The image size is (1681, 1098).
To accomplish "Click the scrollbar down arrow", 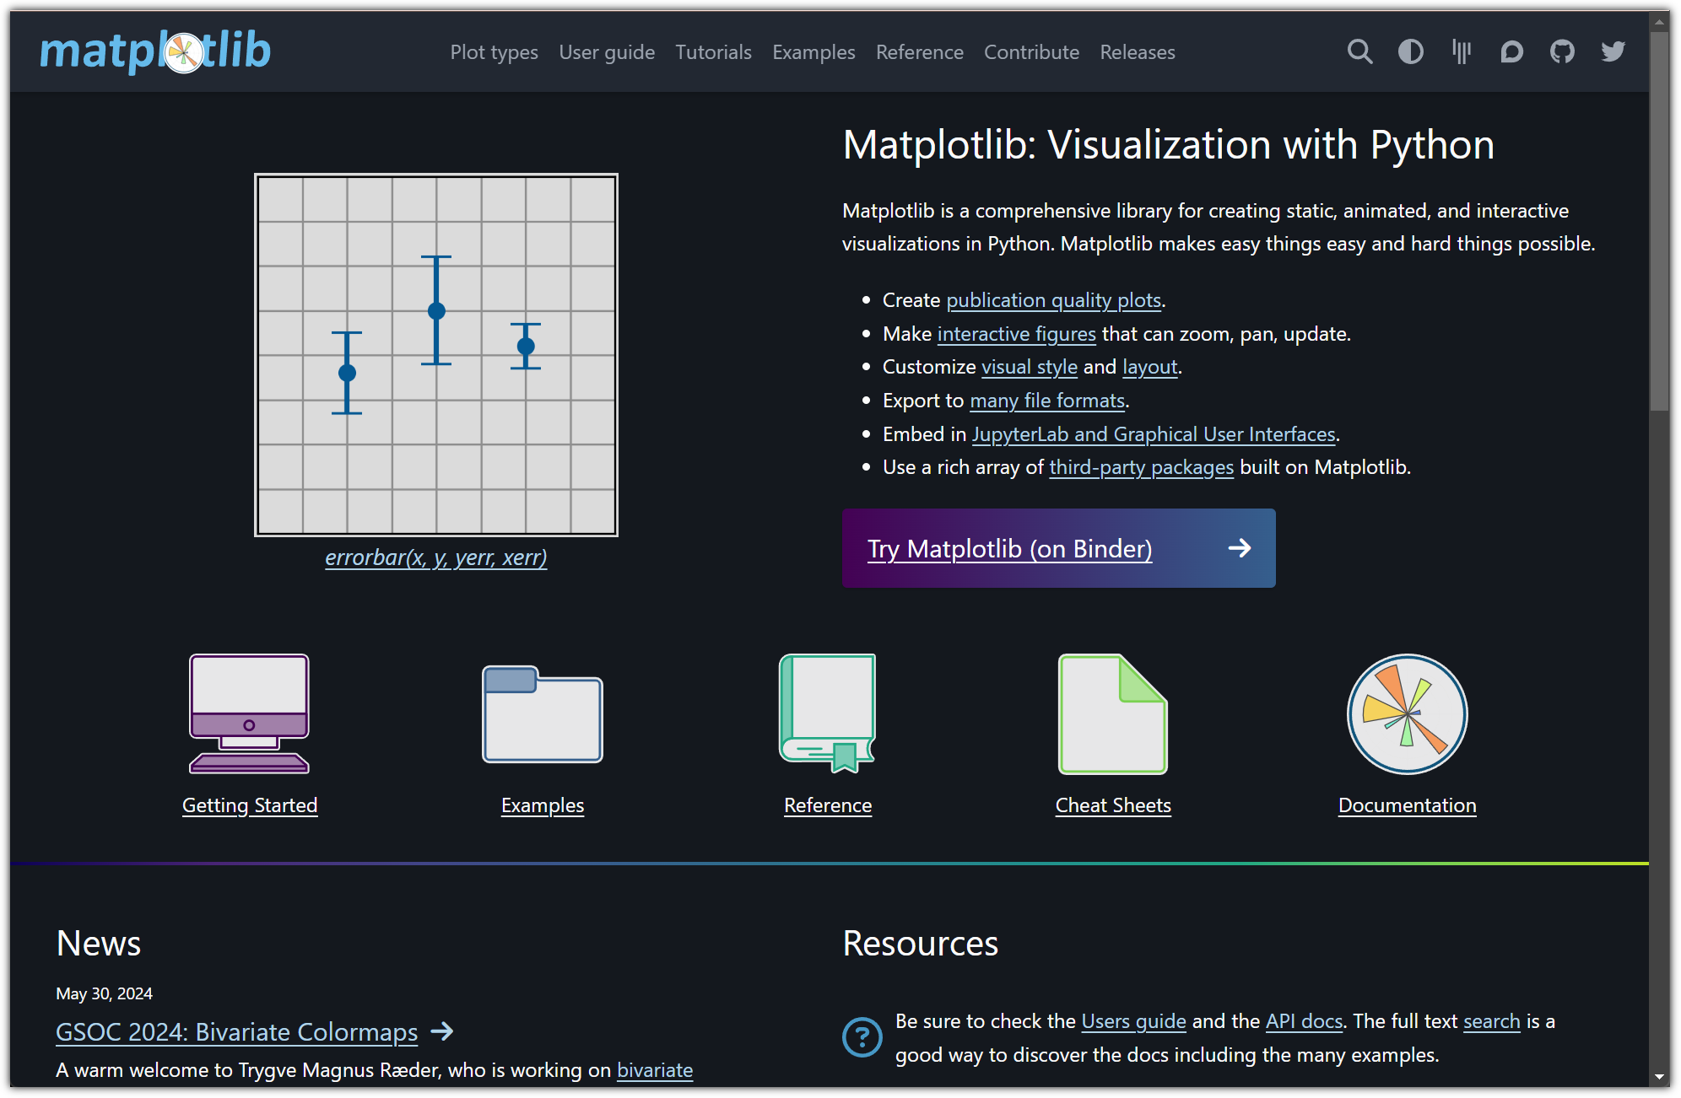I will tap(1659, 1077).
